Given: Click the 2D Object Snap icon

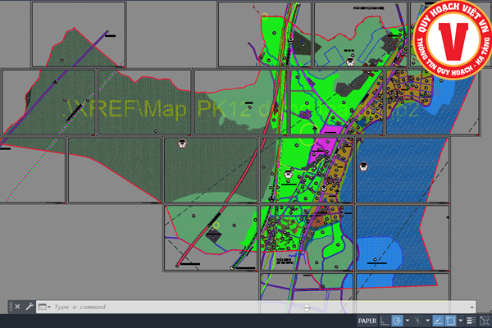Looking at the screenshot, I should pos(450,321).
